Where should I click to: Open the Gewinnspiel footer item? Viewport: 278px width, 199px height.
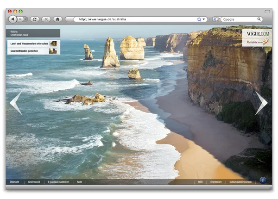pyautogui.click(x=34, y=182)
